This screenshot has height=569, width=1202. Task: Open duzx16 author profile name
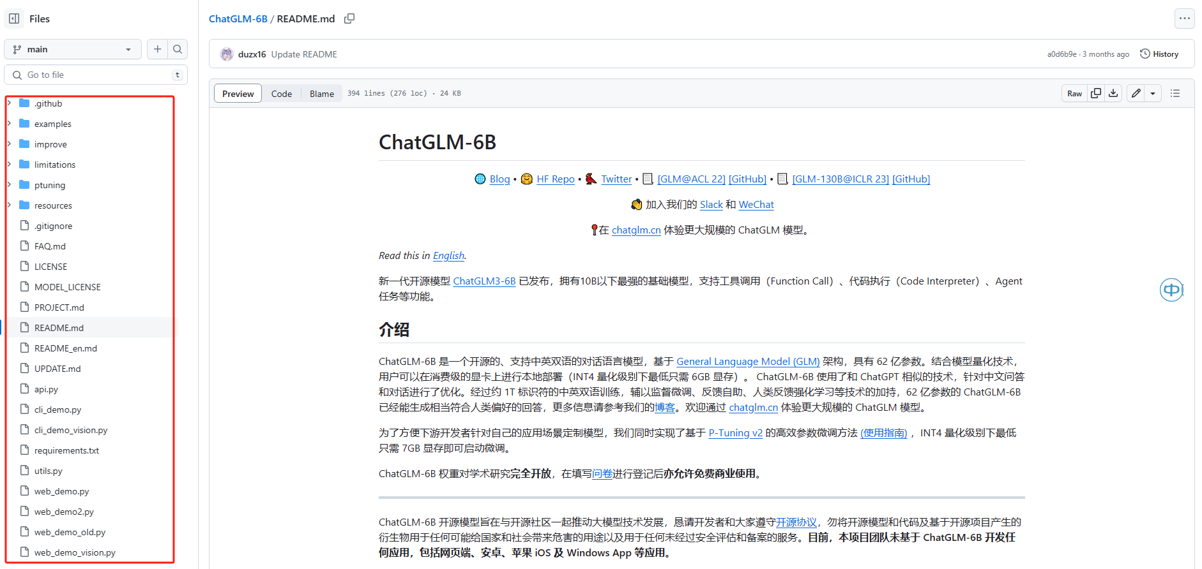click(252, 54)
